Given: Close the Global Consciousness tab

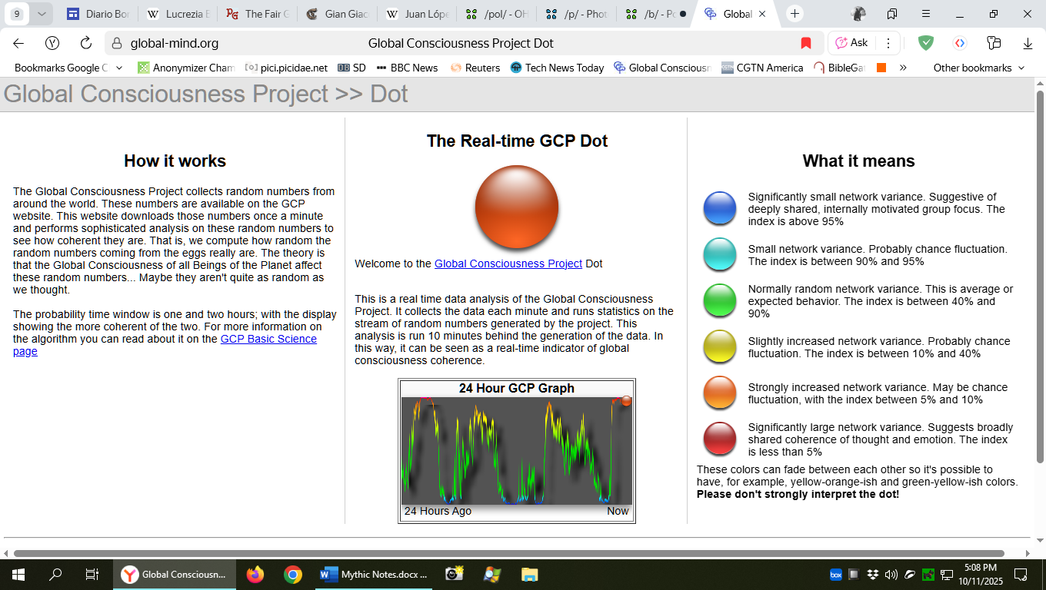Looking at the screenshot, I should 761,14.
